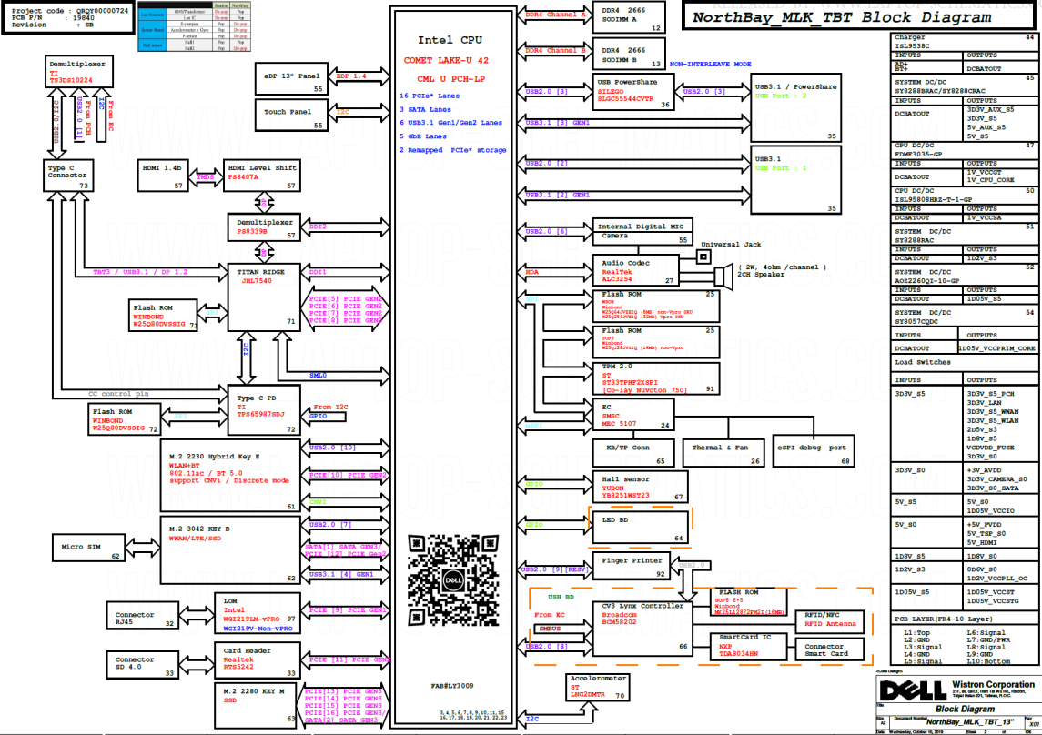The image size is (1042, 735).
Task: Click the Flash ROM block beside Type C PD
Action: [125, 420]
